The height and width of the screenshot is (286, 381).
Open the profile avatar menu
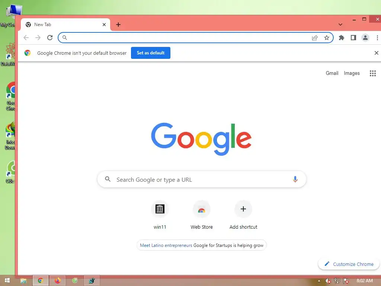[365, 38]
